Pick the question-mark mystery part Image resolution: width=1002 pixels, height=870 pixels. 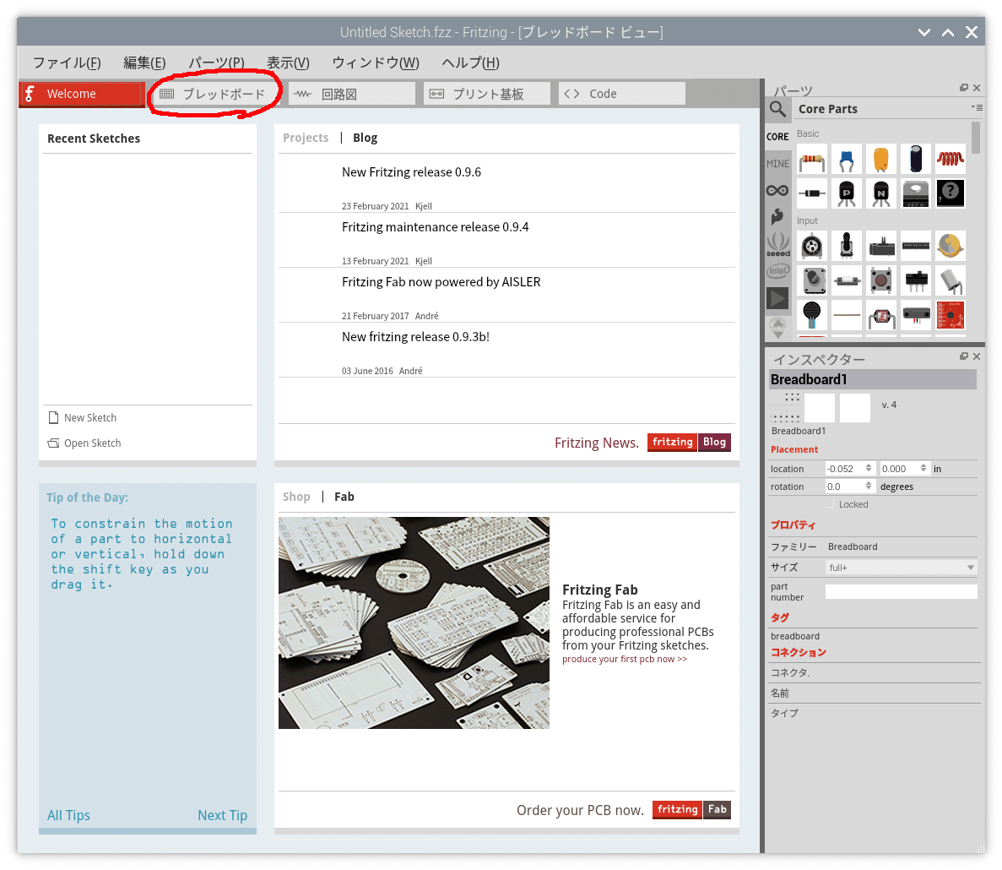point(951,193)
